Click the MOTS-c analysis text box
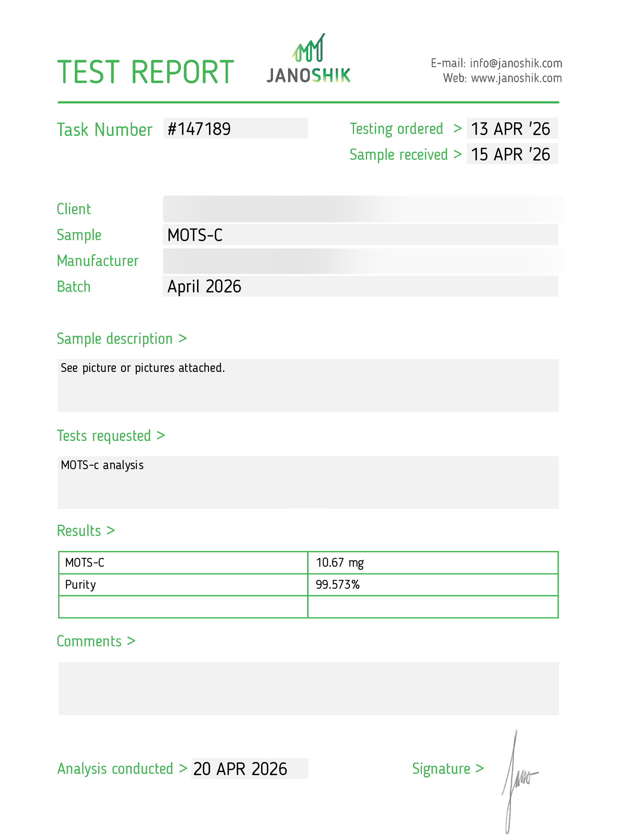Viewport: 617px width, 838px height. point(308,482)
